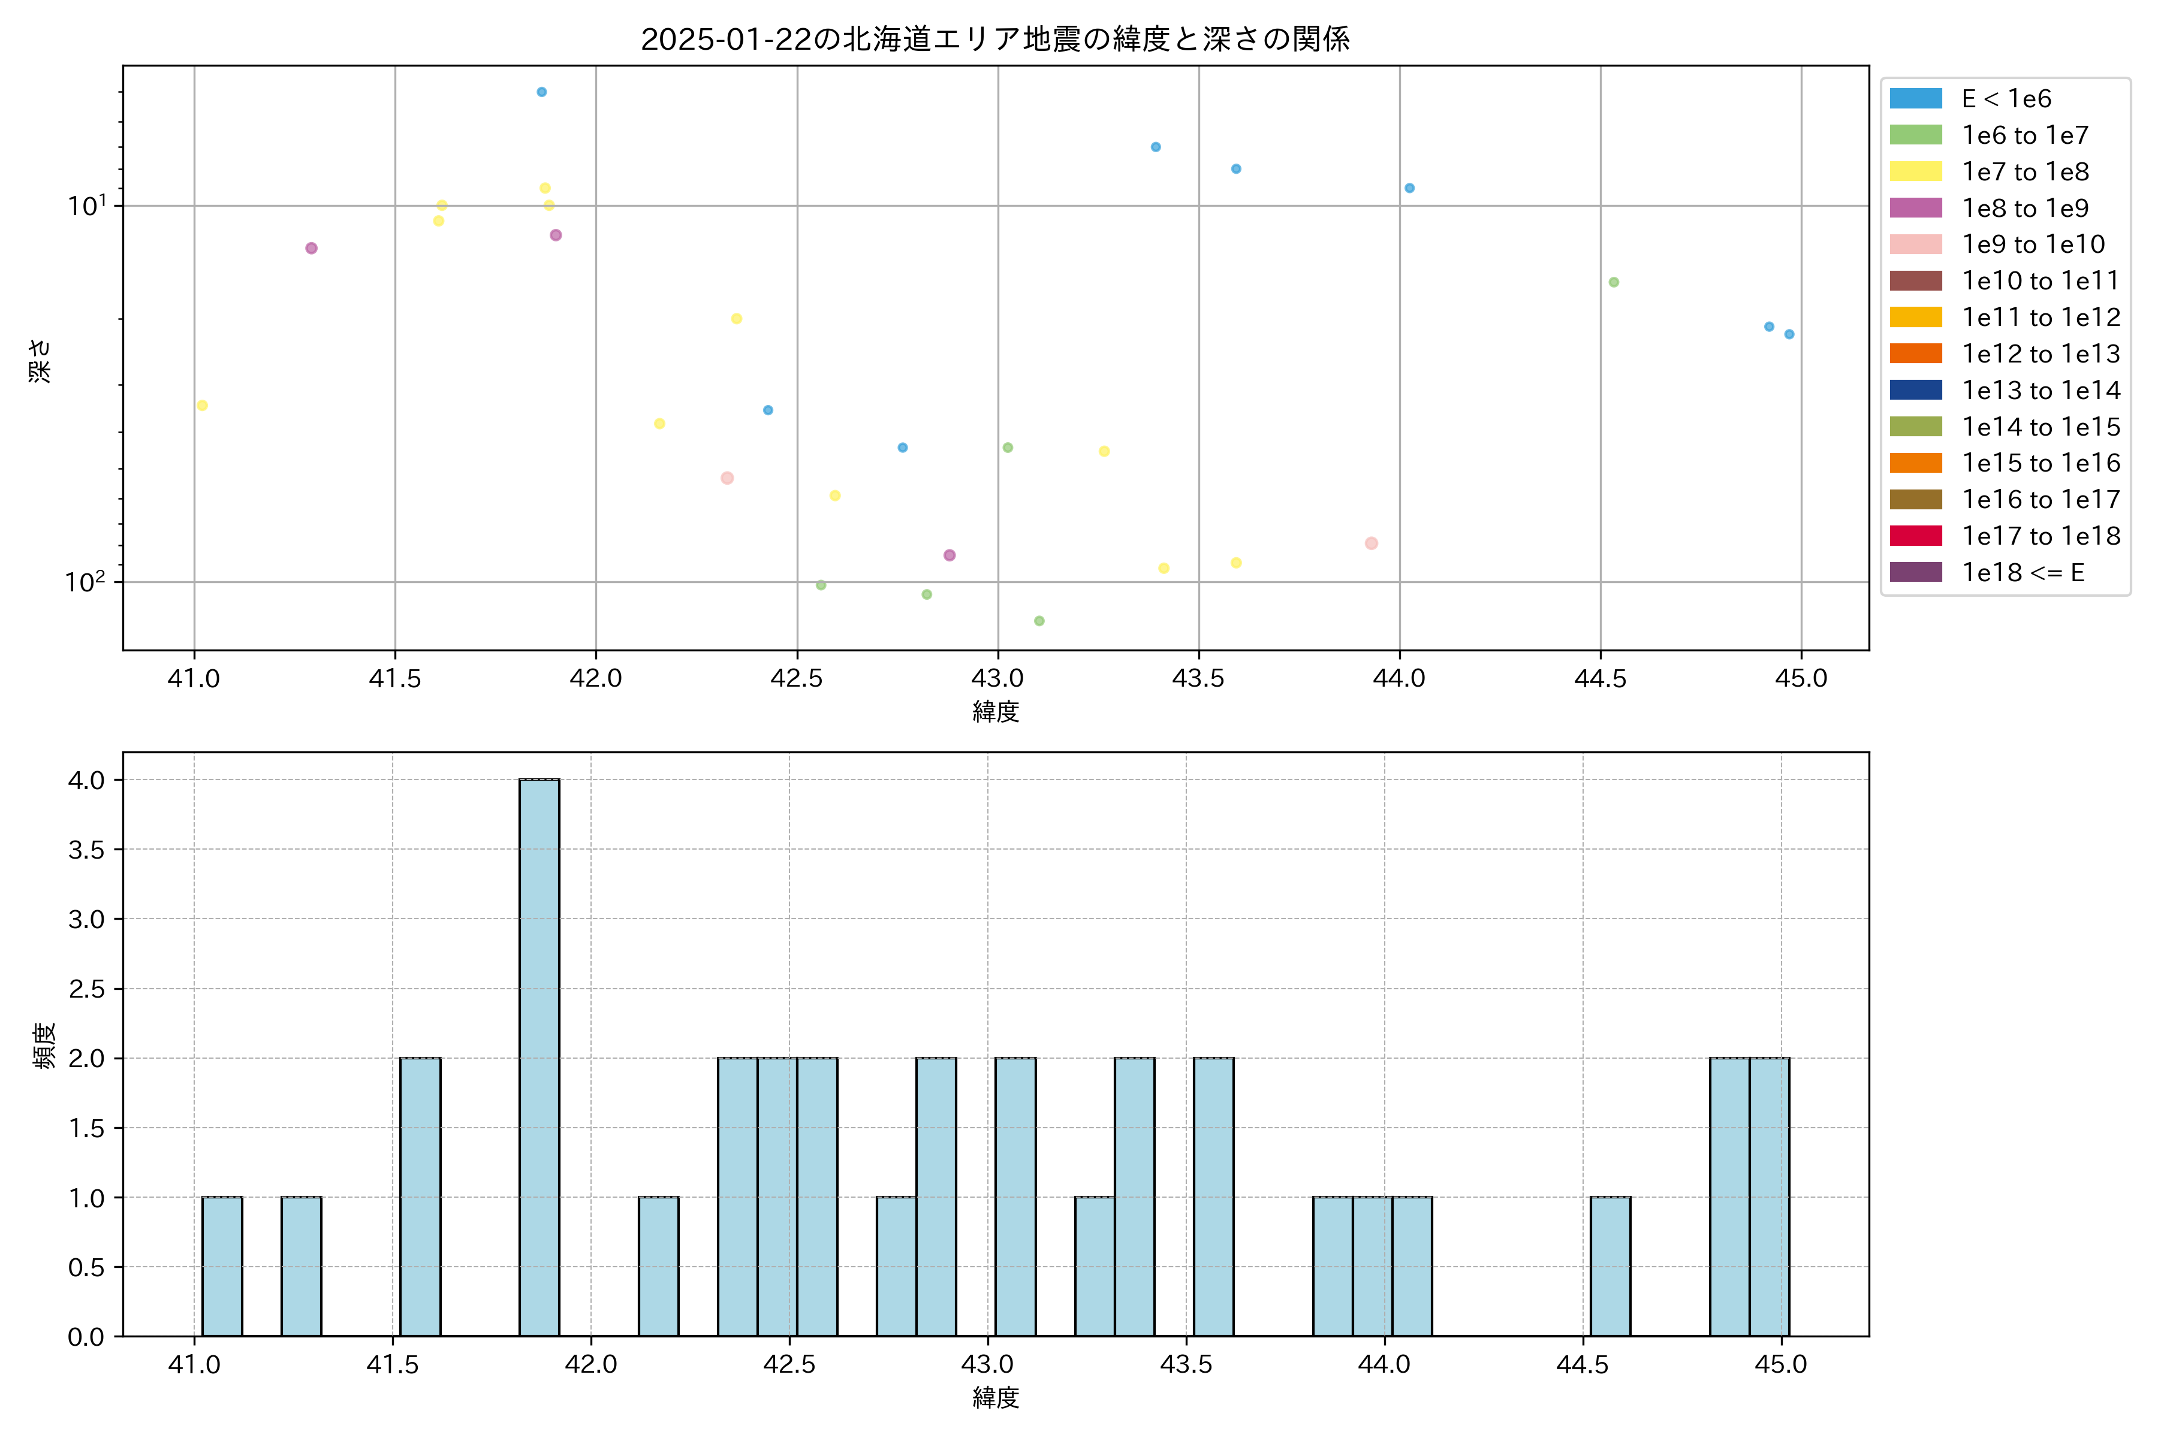Click the navy 1e13 to 1e14 legend swatch

(1915, 391)
